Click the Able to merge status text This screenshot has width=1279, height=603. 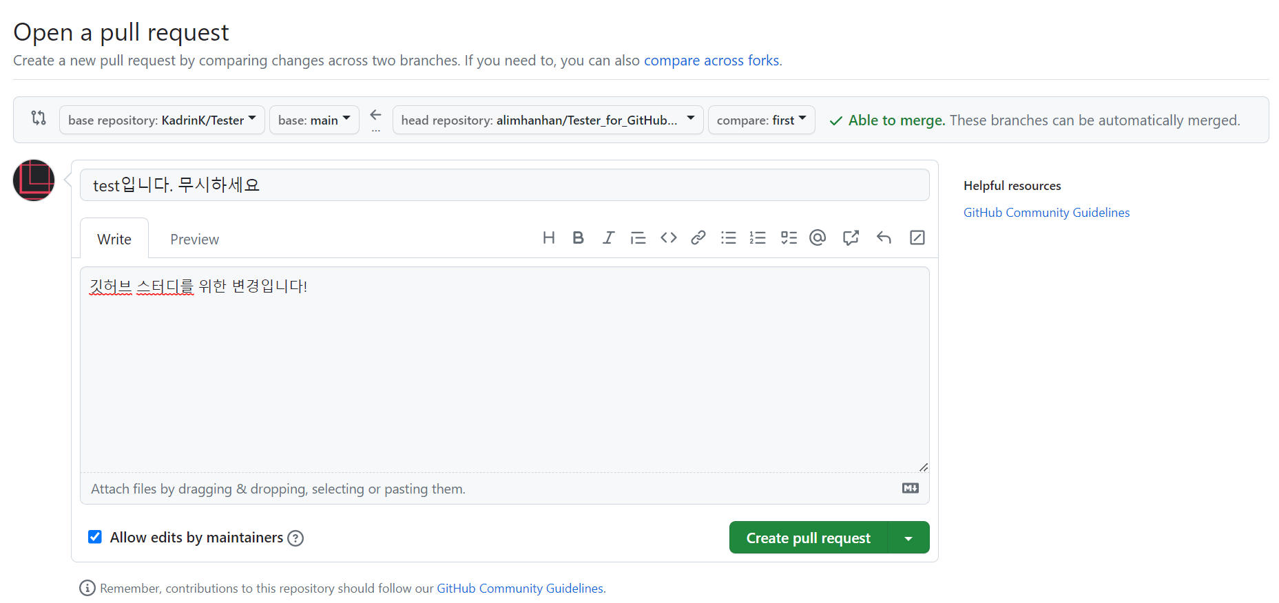(x=896, y=120)
